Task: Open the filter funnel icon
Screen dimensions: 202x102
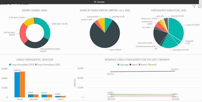Action: point(194,6)
